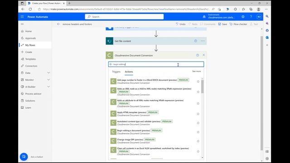Click the browser back button

click(x=23, y=9)
